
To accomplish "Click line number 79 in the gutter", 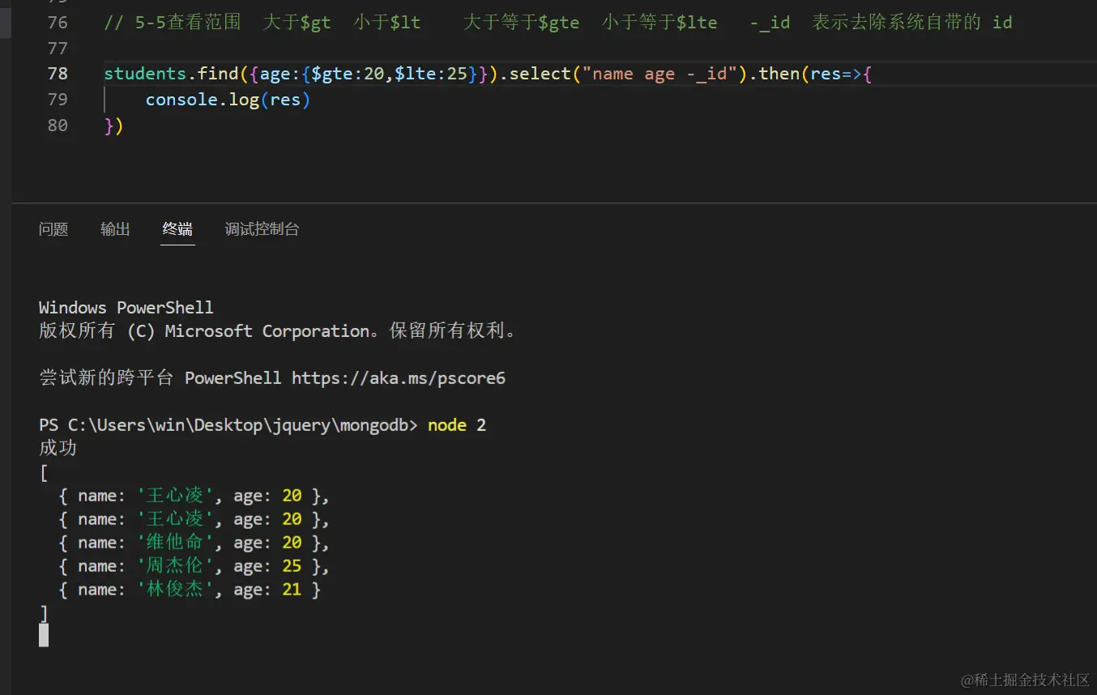I will coord(58,100).
